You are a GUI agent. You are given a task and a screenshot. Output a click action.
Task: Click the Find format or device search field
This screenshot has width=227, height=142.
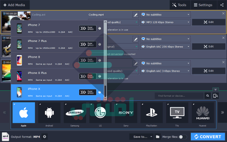179,96
